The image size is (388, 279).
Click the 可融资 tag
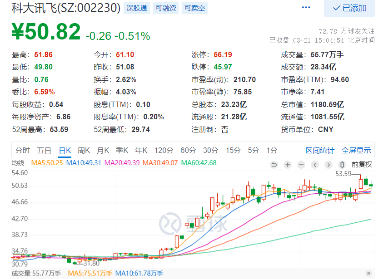pyautogui.click(x=165, y=8)
